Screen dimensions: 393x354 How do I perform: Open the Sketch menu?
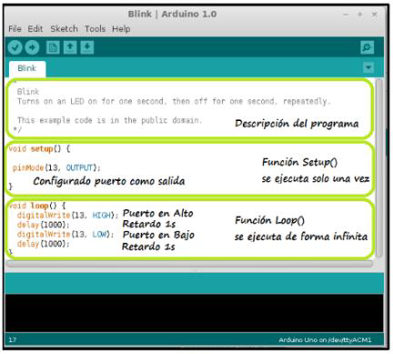64,29
